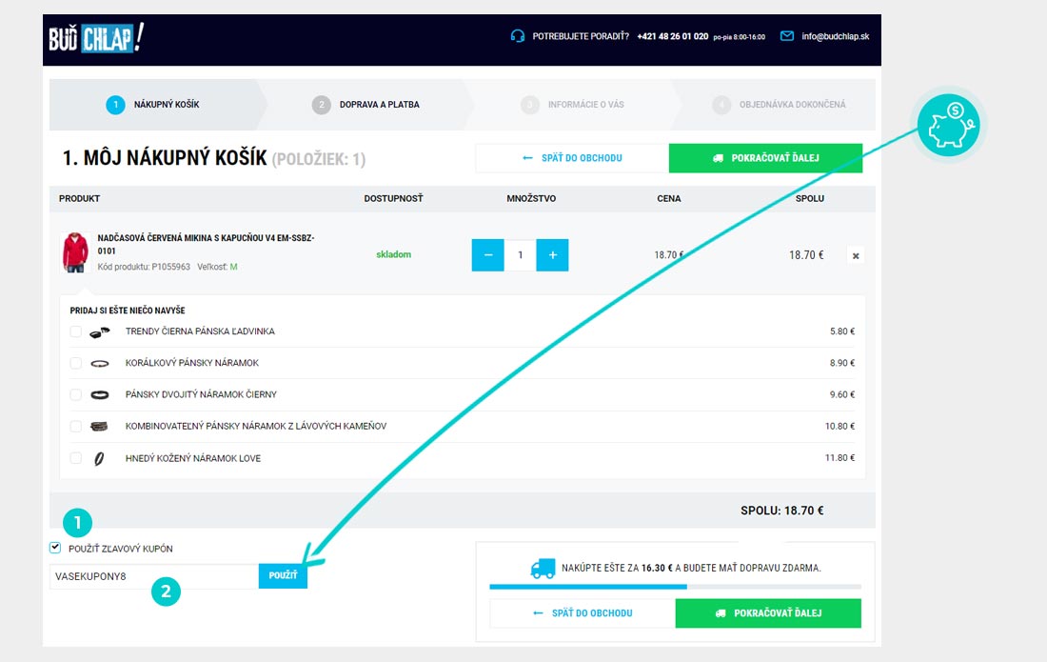The width and height of the screenshot is (1047, 662).
Task: Click the bottom Späť do obchodu button
Action: (583, 613)
